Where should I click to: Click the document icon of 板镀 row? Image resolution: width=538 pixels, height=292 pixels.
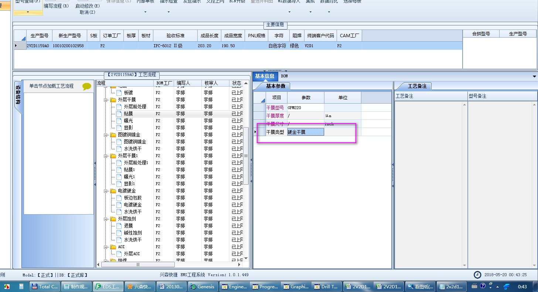pyautogui.click(x=119, y=93)
